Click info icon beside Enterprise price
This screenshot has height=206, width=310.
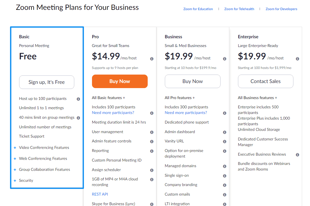coord(297,59)
